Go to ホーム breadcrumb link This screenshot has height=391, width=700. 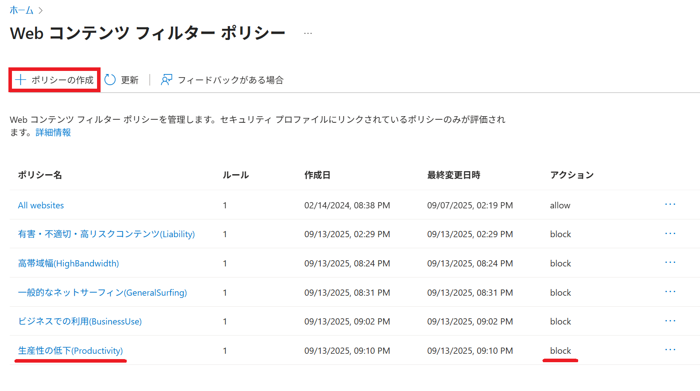(21, 10)
